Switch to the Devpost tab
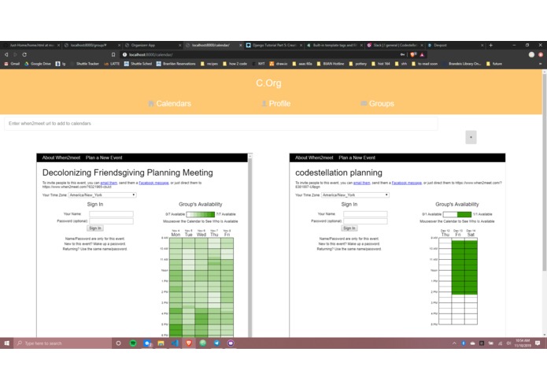The width and height of the screenshot is (547, 389). tap(455, 46)
